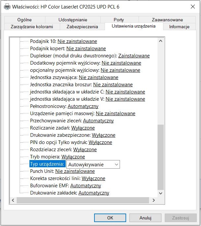This screenshot has height=226, width=201.
Task: Click Drukowanie zabezpieczone Wyłączone value
Action: coord(104,135)
